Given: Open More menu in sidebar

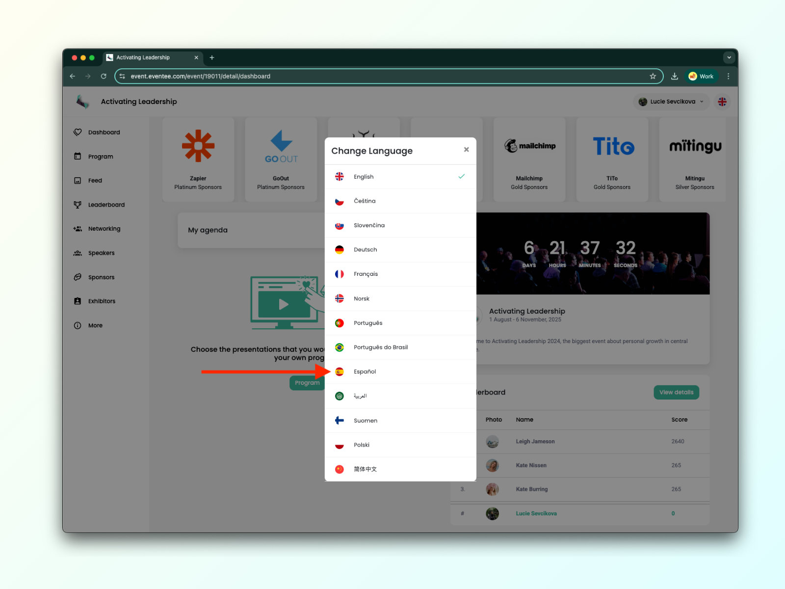Looking at the screenshot, I should pos(88,325).
